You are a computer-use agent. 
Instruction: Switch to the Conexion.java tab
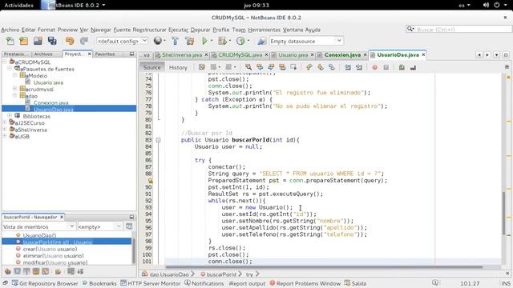[342, 55]
